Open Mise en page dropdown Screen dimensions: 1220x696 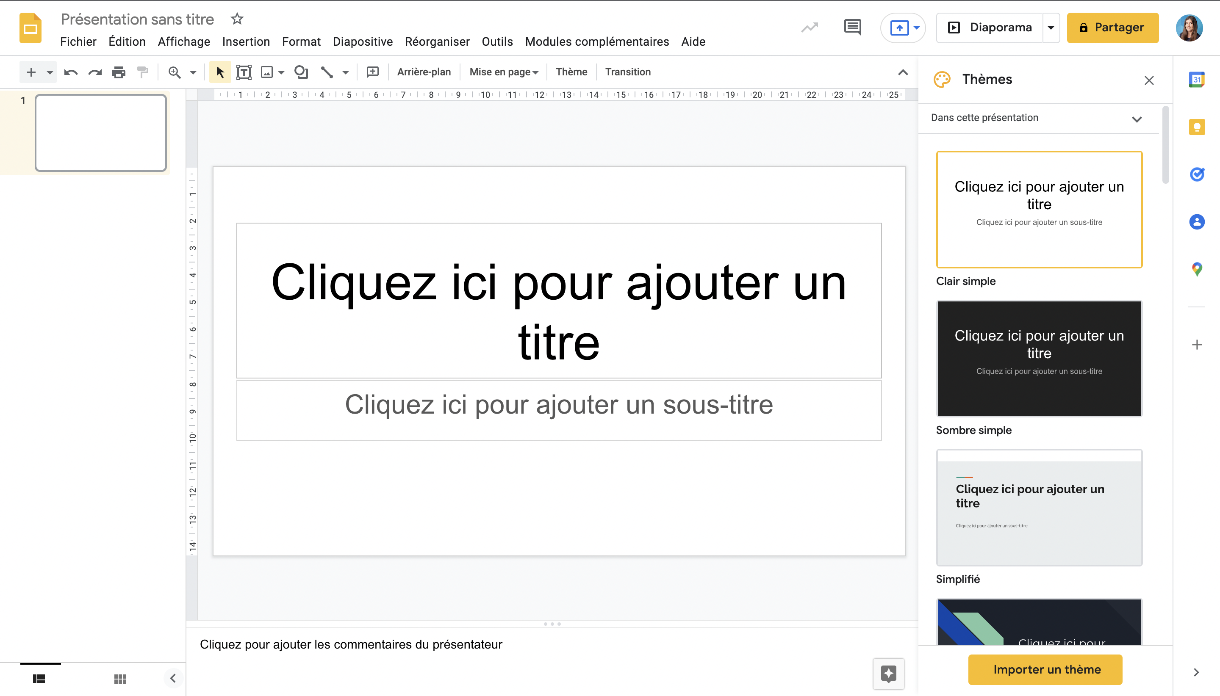(x=504, y=72)
